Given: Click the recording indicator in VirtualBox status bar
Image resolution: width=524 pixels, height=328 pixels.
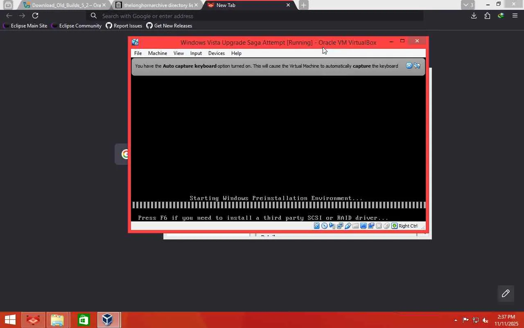Looking at the screenshot, I should 371,226.
